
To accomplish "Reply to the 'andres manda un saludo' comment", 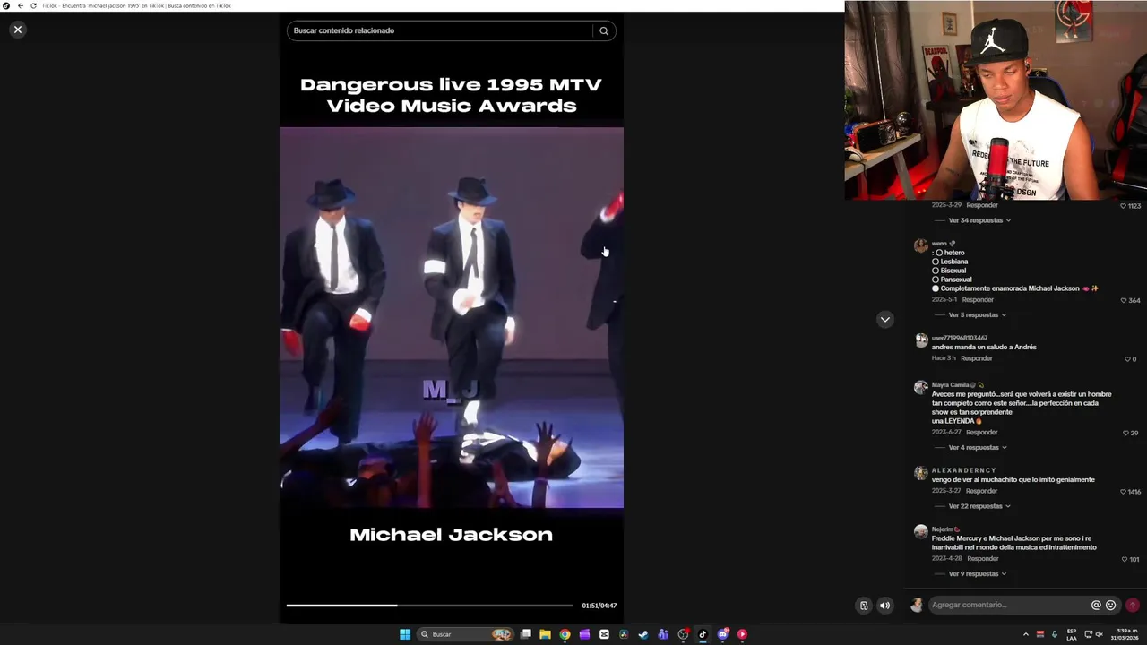I will coord(977,358).
